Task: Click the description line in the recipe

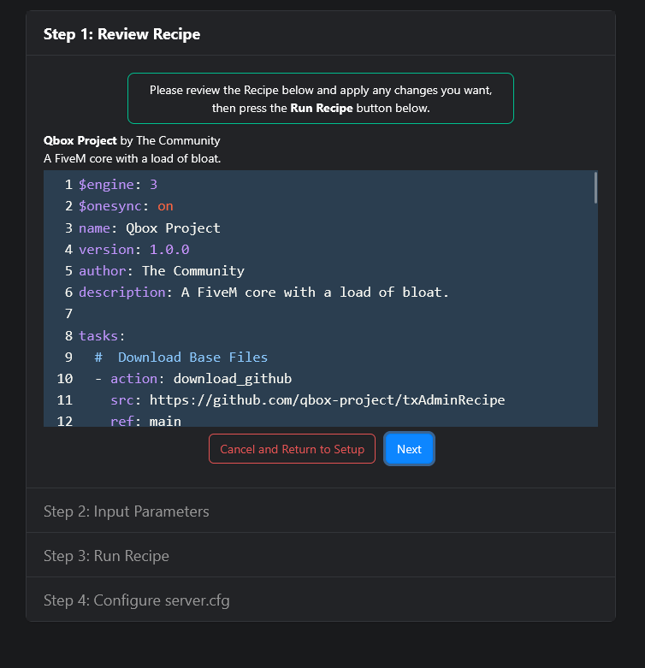Action: pyautogui.click(x=263, y=293)
